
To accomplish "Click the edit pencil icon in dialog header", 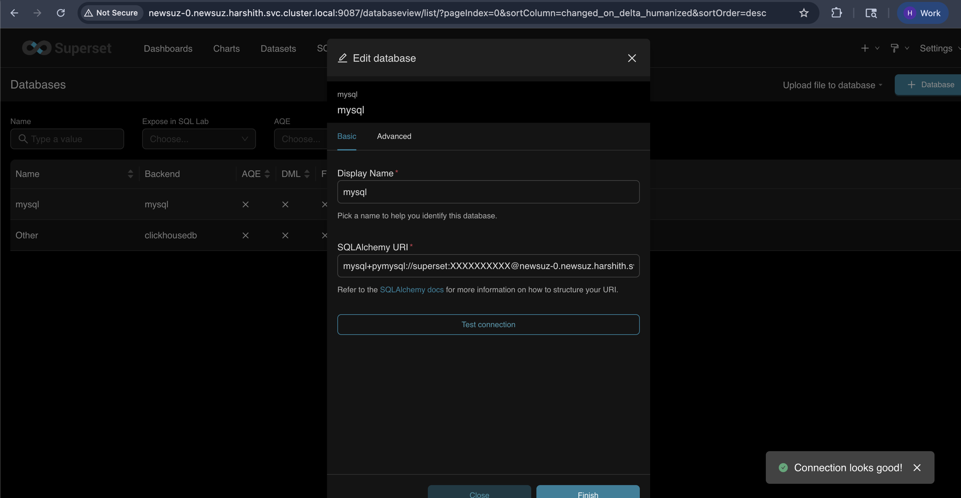I will point(342,58).
